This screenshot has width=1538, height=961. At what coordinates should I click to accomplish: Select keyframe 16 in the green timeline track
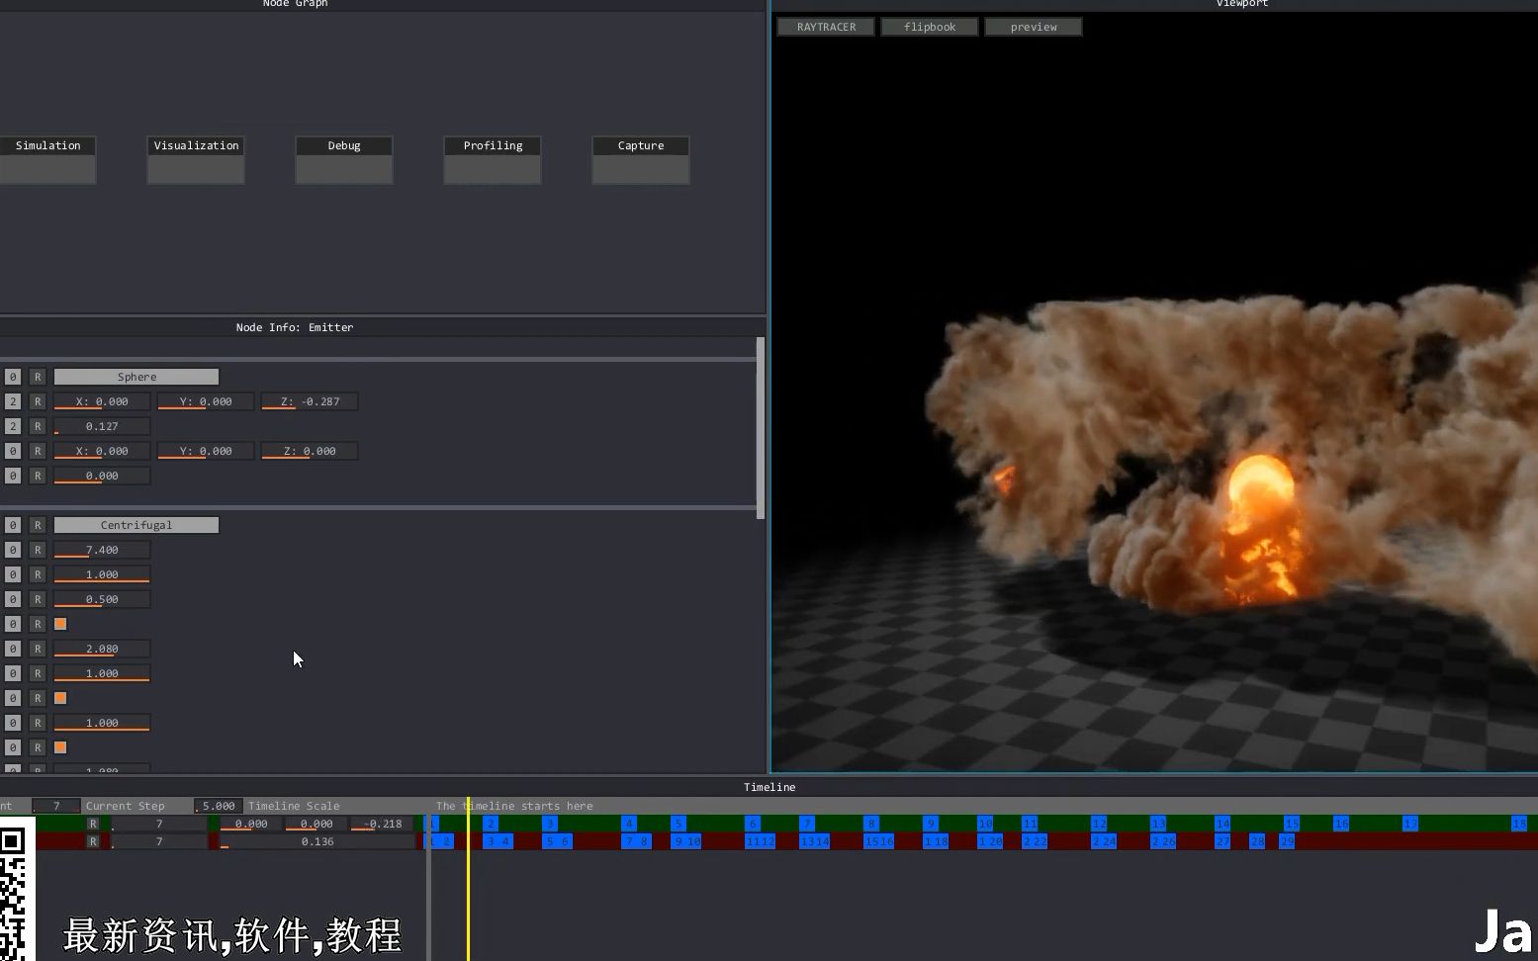click(x=1341, y=824)
